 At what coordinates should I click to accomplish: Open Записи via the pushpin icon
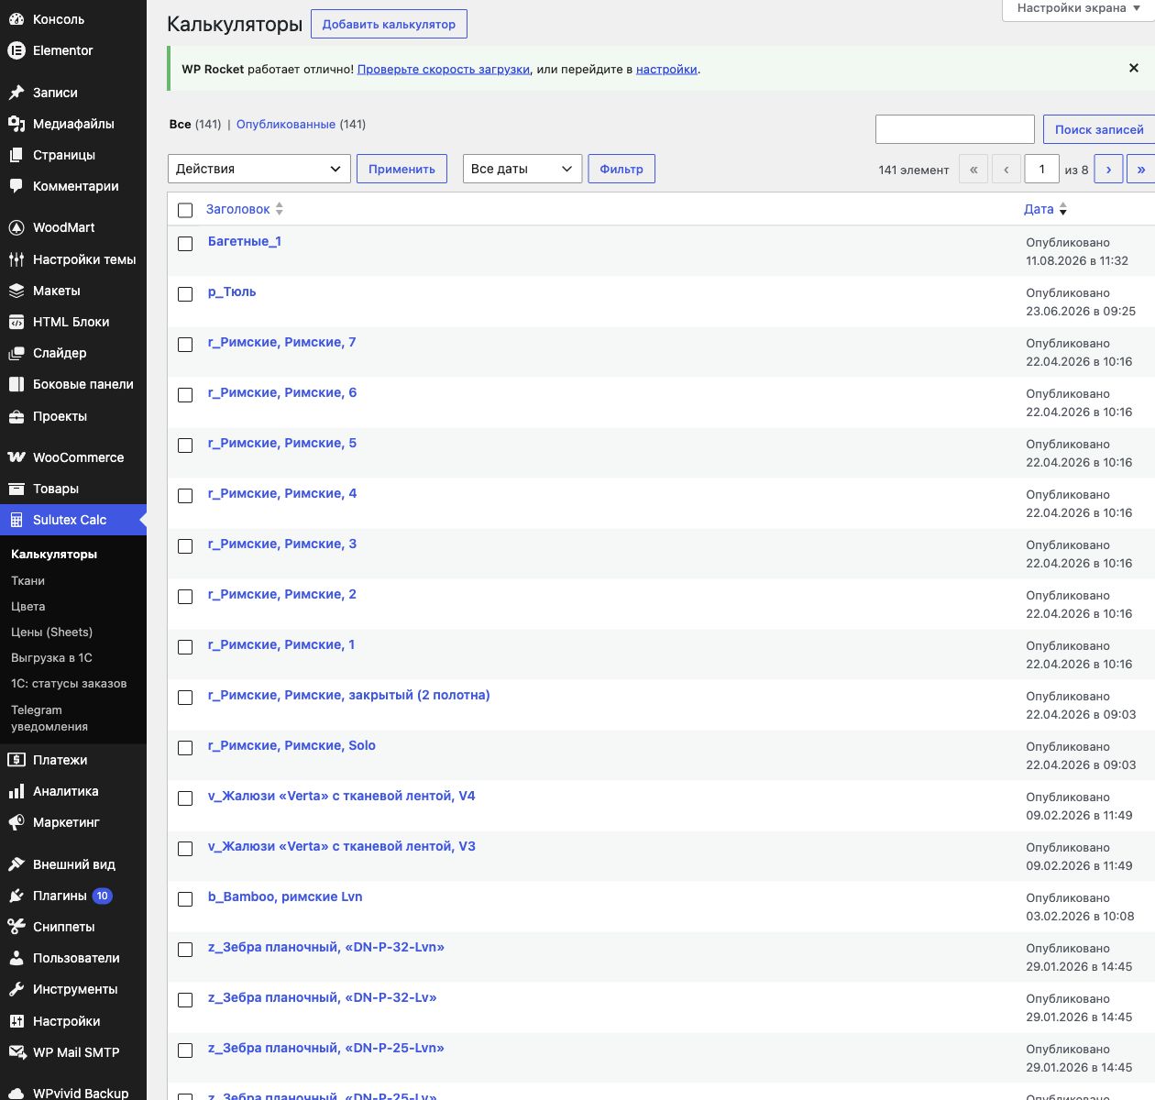[x=16, y=93]
